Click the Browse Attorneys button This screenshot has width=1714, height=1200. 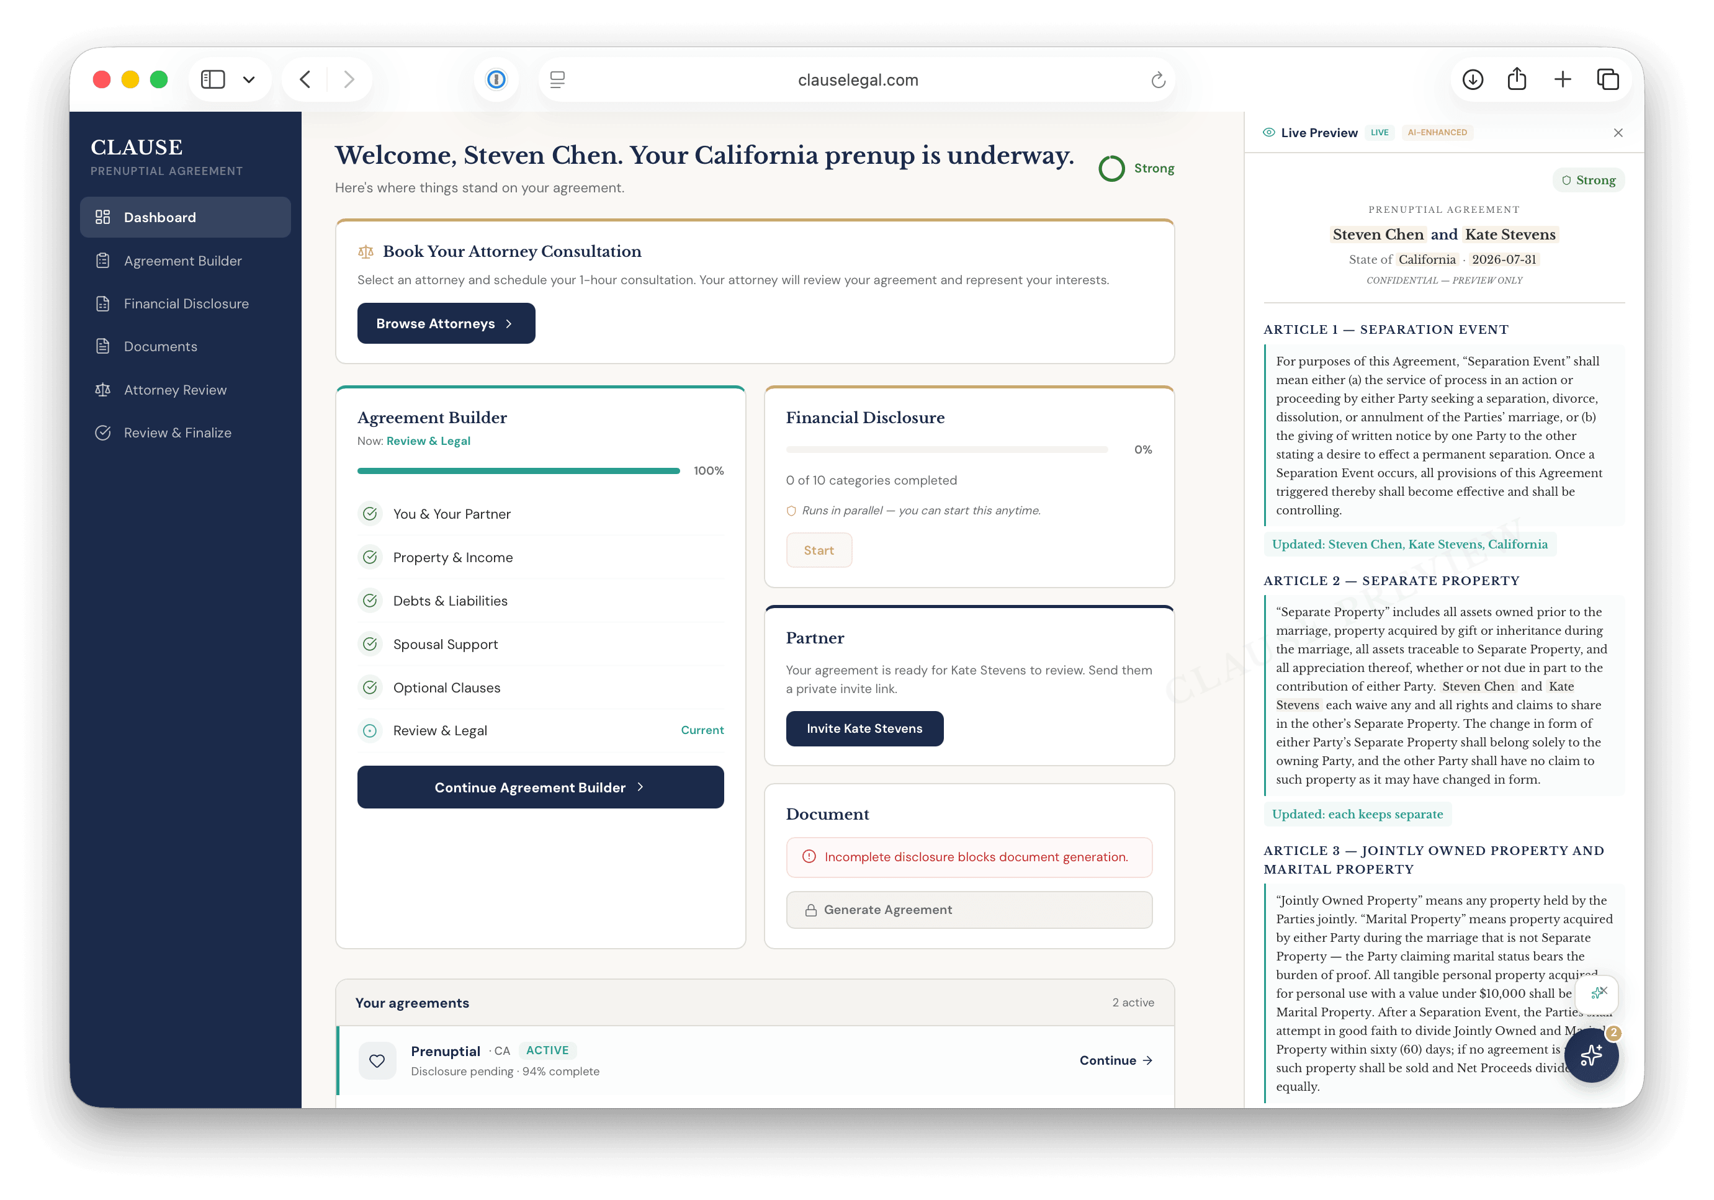pyautogui.click(x=446, y=323)
